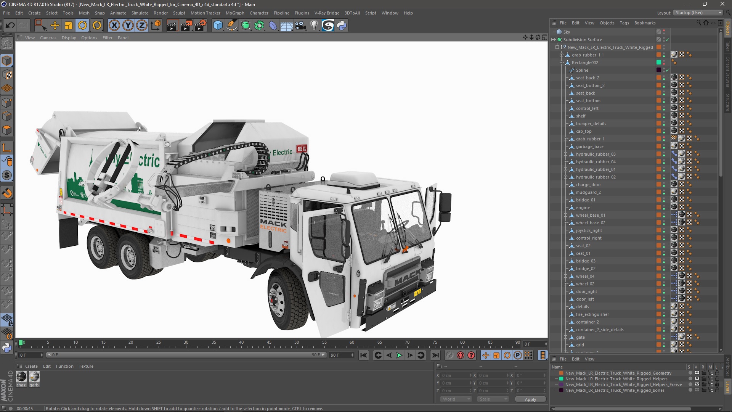This screenshot has height=412, width=732.
Task: Toggle view for Rigged_Geometry layer
Action: click(x=697, y=373)
